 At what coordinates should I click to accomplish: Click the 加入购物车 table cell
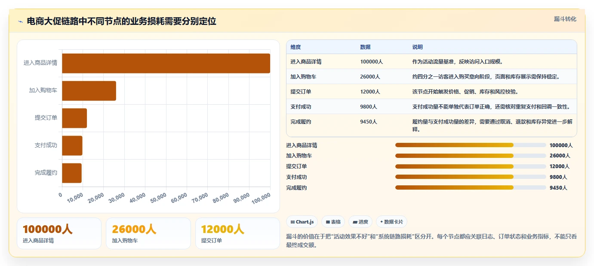321,76
